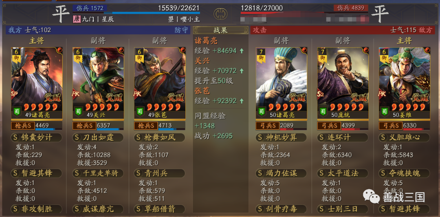The image size is (440, 217).
Task: Click 关兴 green experience up arrow
Action: click(x=242, y=70)
